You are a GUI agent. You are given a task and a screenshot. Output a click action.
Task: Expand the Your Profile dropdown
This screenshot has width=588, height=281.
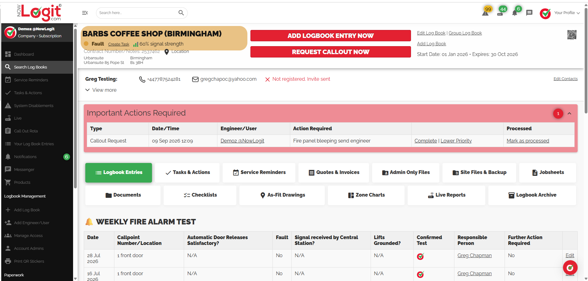coord(567,13)
